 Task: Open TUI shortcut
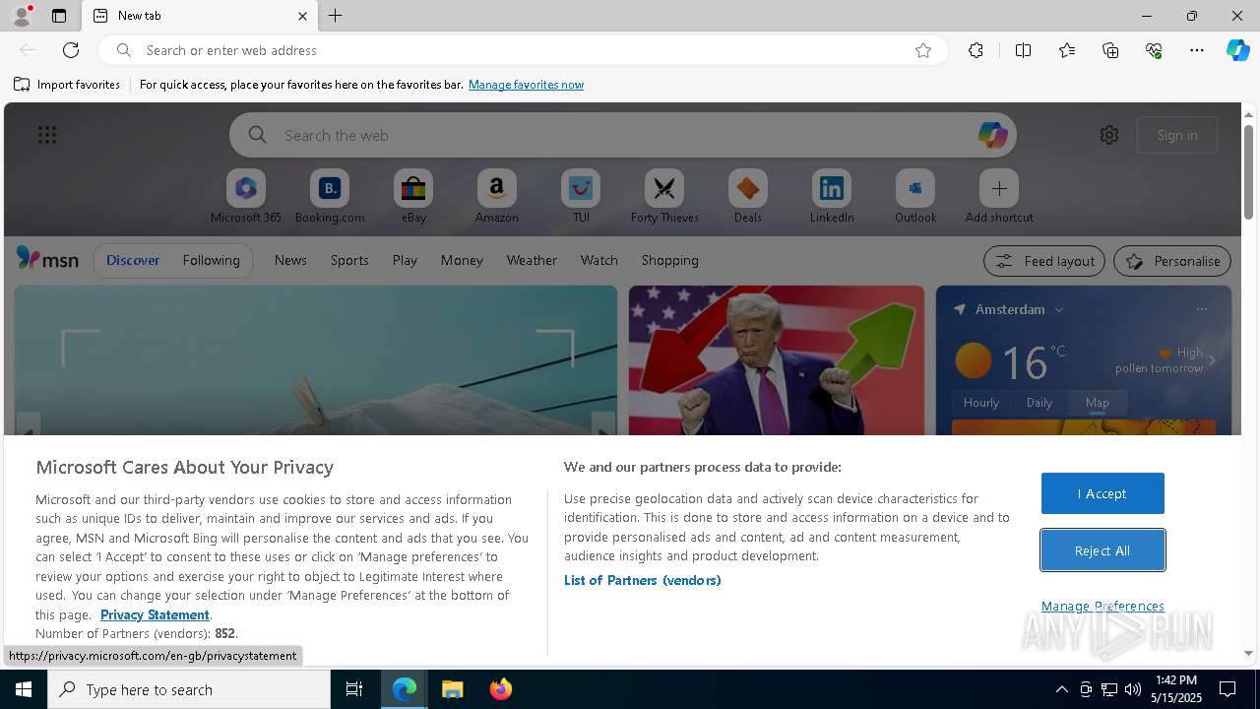[581, 197]
